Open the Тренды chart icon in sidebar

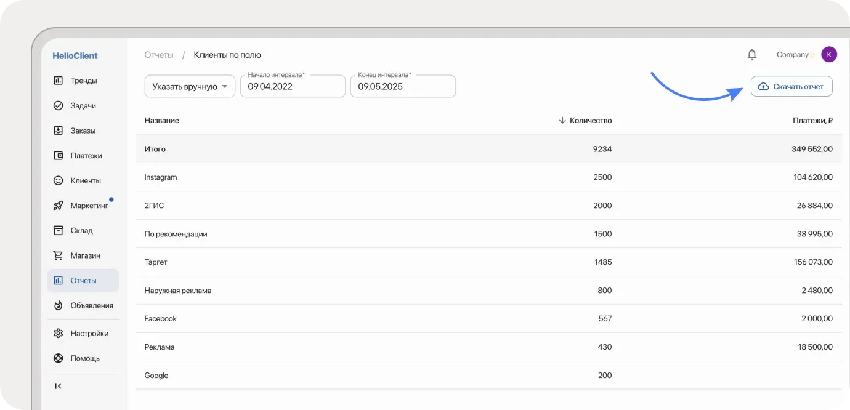pos(59,81)
